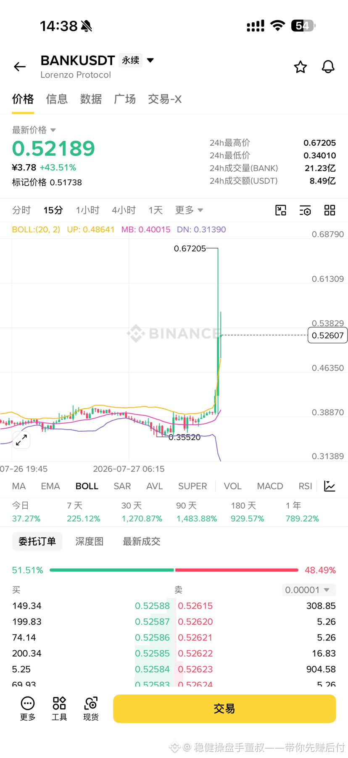This screenshot has height=758, width=348.
Task: Enable the EMA indicator
Action: 50,486
